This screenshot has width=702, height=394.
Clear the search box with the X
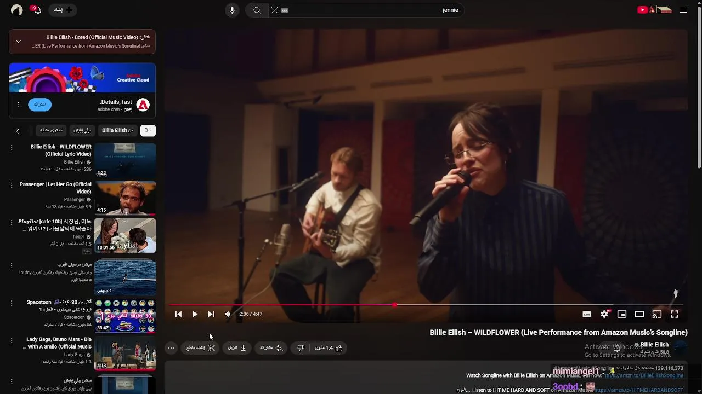274,10
